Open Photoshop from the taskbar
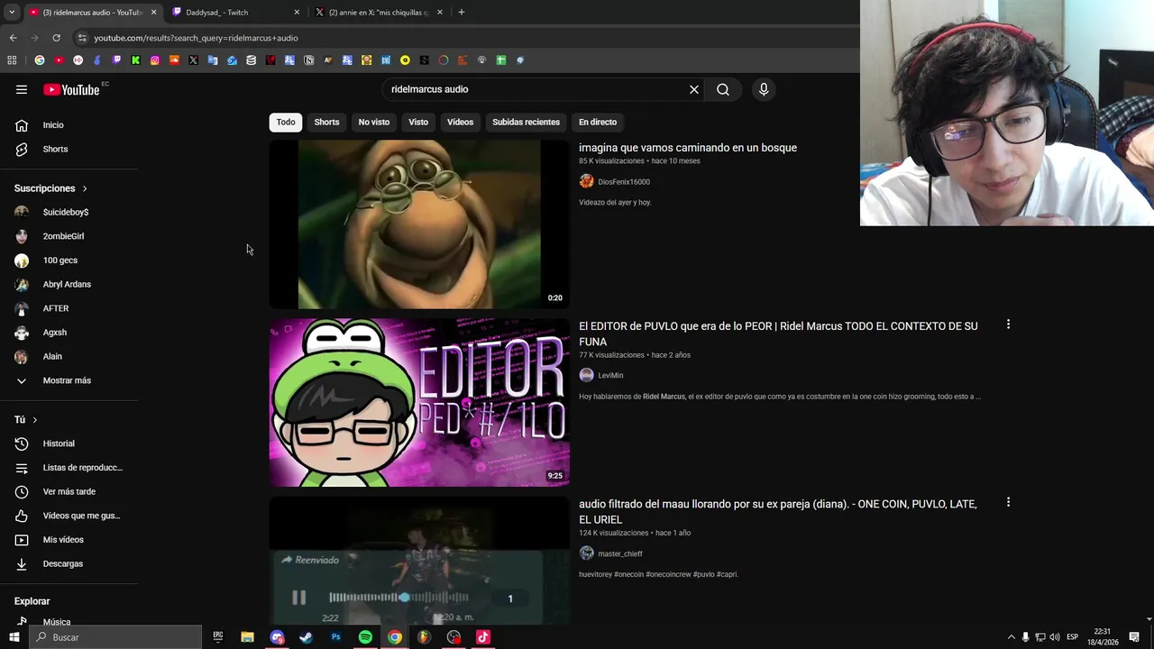This screenshot has height=649, width=1154. tap(335, 637)
